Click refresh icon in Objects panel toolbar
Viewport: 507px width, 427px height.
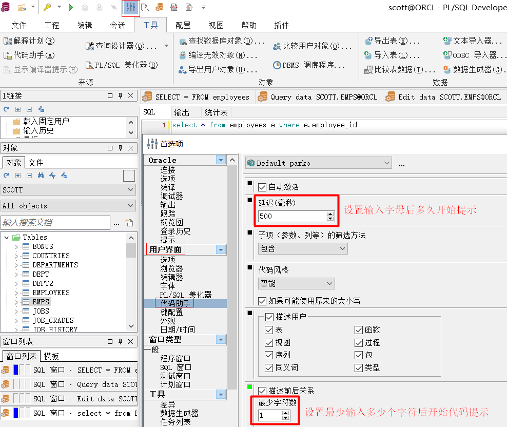[x=6, y=176]
